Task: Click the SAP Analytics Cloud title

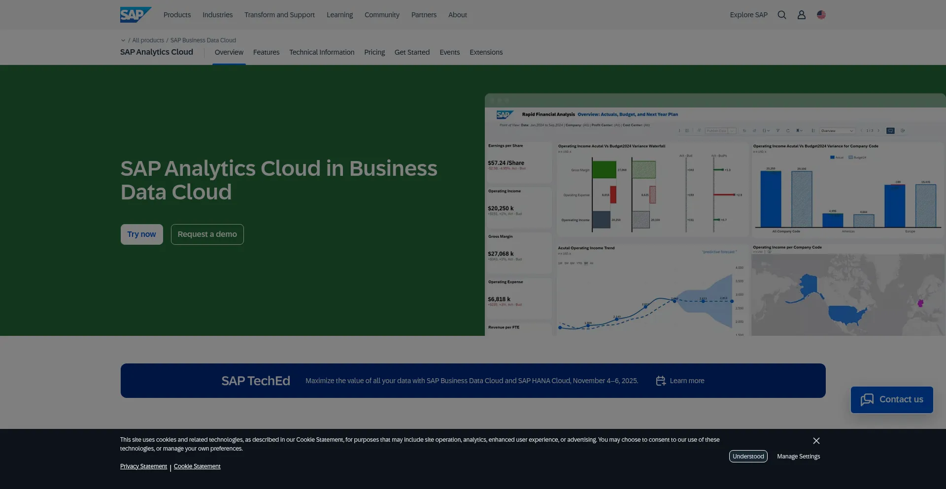Action: click(157, 52)
